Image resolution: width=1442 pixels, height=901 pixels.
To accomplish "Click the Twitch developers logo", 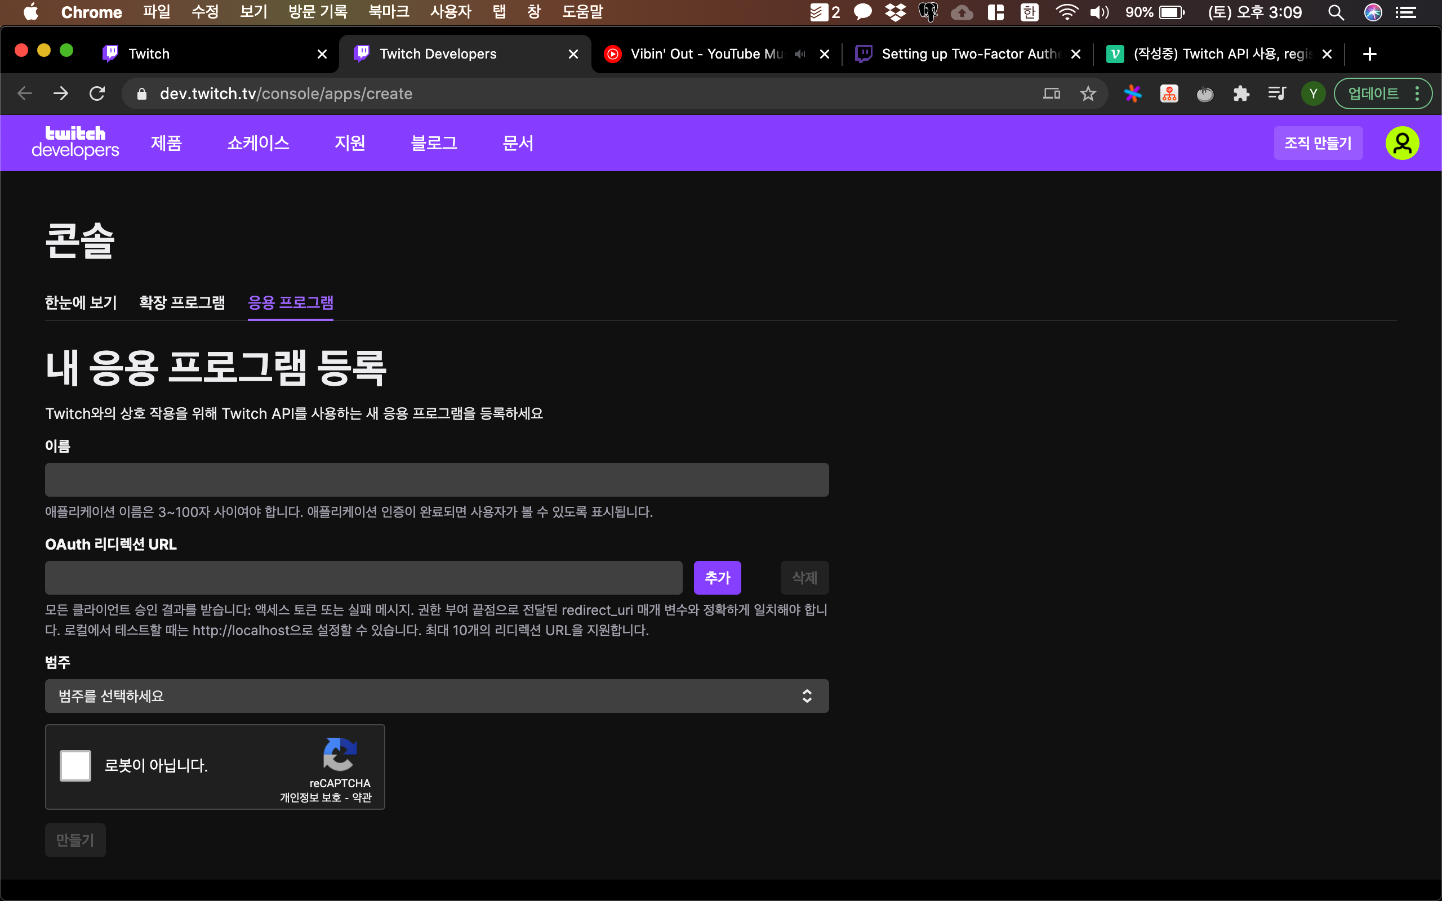I will point(75,142).
